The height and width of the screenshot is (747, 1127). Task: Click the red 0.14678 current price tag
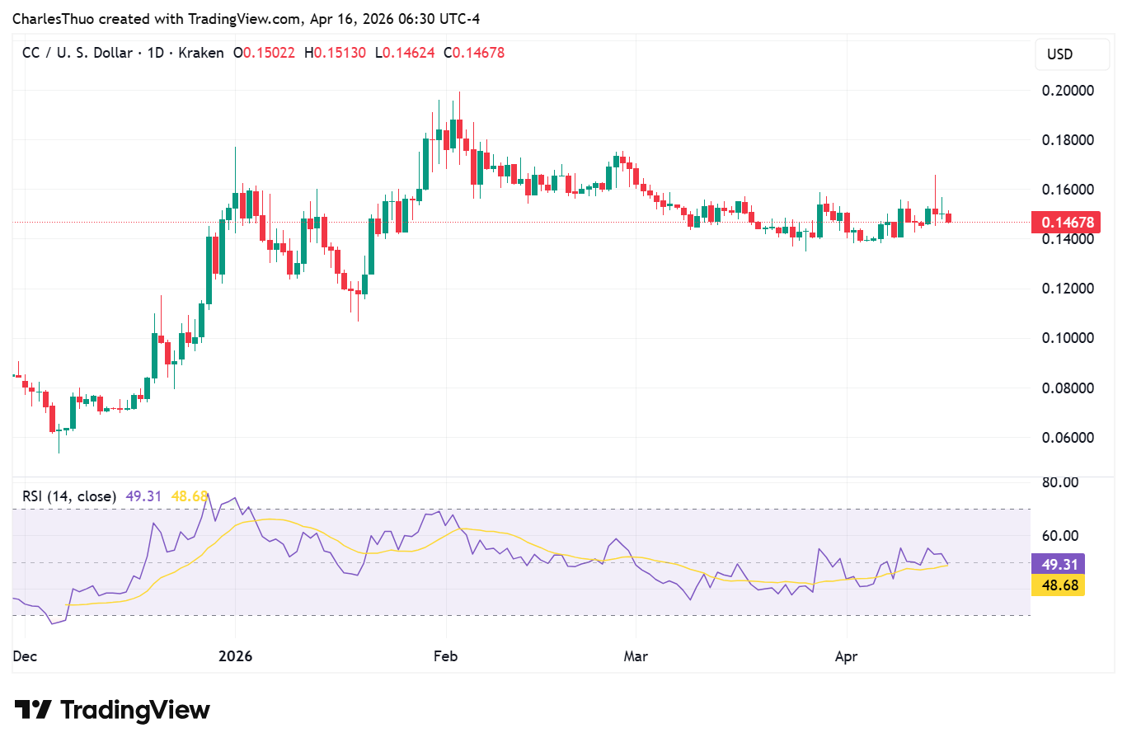(x=1067, y=223)
